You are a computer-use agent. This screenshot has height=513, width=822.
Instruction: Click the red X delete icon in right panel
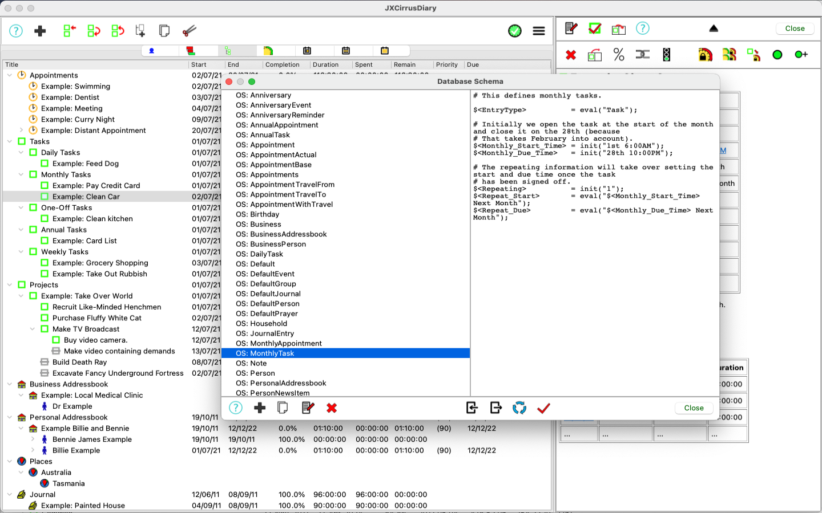tap(571, 55)
